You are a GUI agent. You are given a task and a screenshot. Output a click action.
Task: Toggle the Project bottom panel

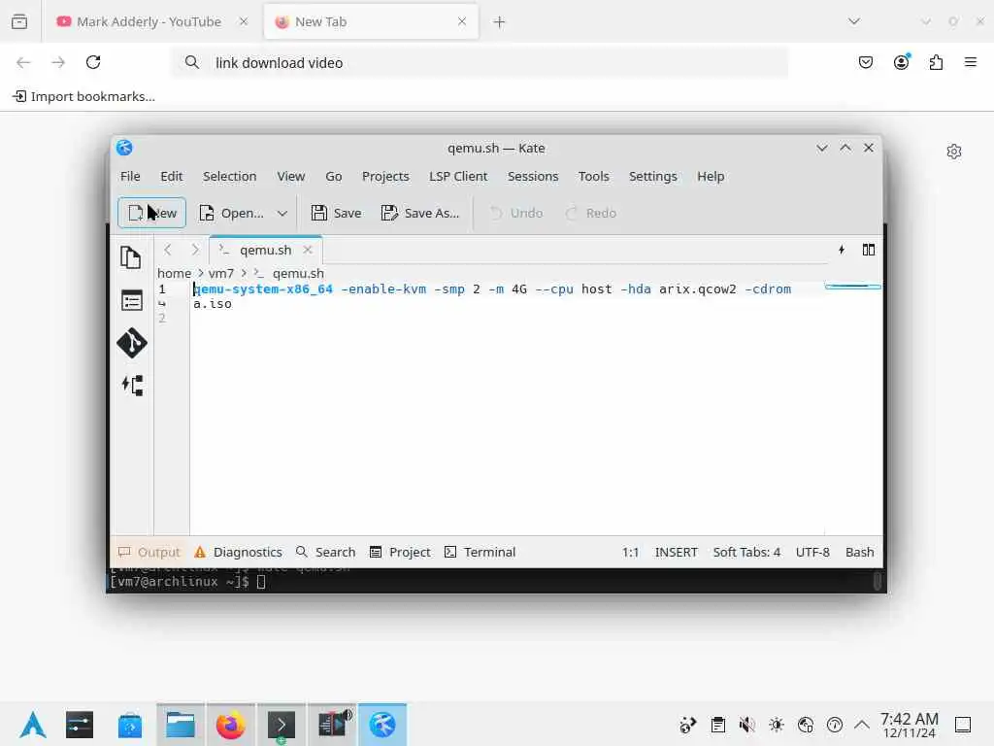[400, 552]
